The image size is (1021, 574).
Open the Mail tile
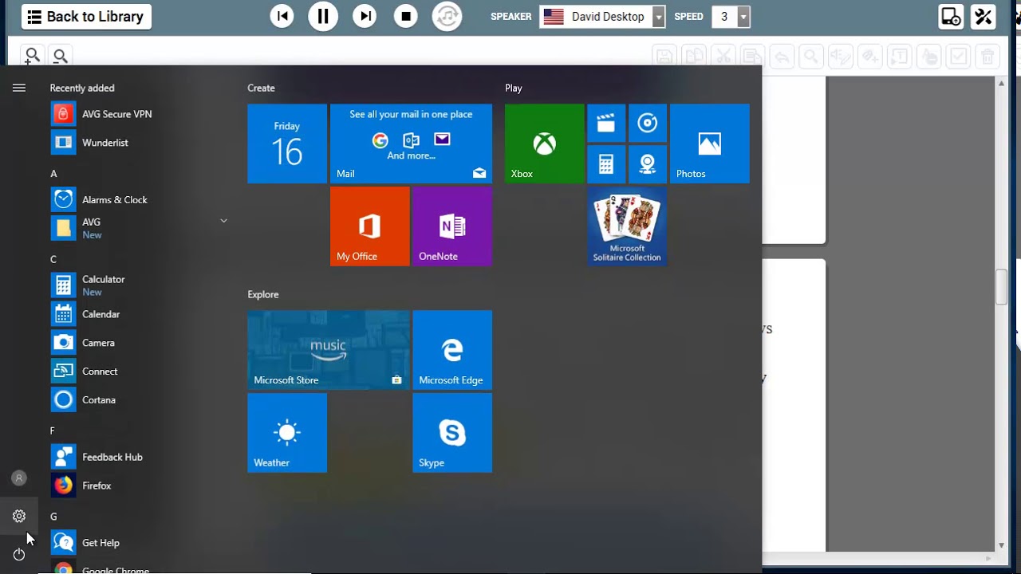(411, 143)
